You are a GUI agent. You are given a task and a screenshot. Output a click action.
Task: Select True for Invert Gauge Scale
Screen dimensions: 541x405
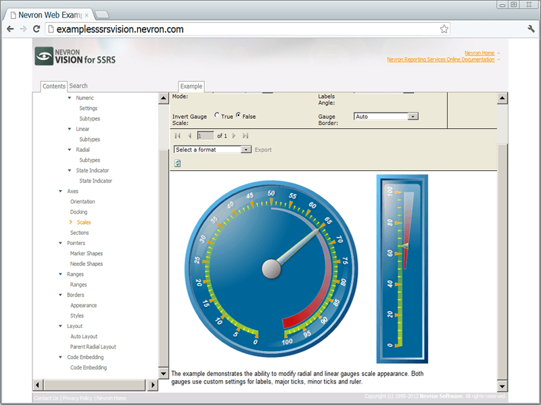pos(216,115)
